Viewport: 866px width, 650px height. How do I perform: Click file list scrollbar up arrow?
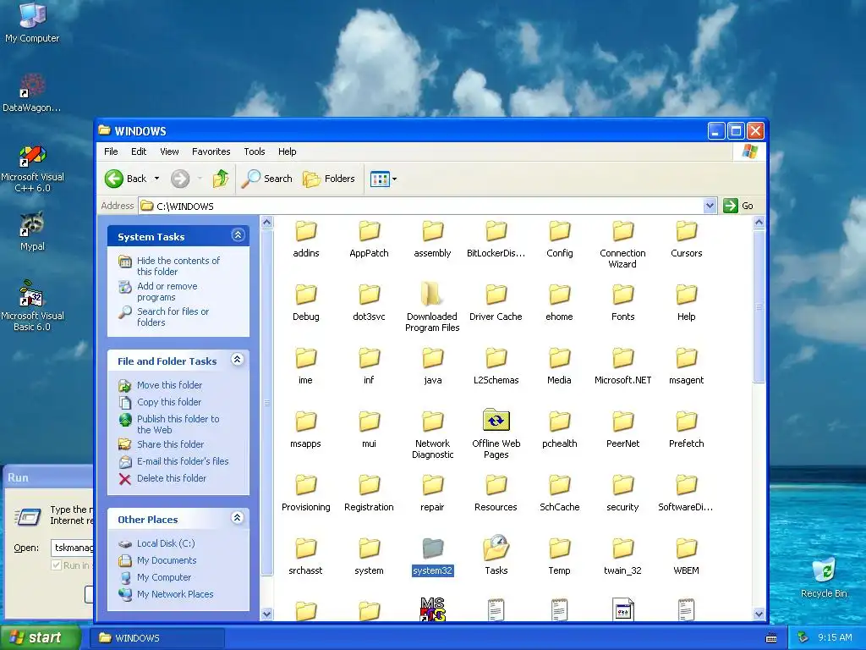click(x=759, y=223)
